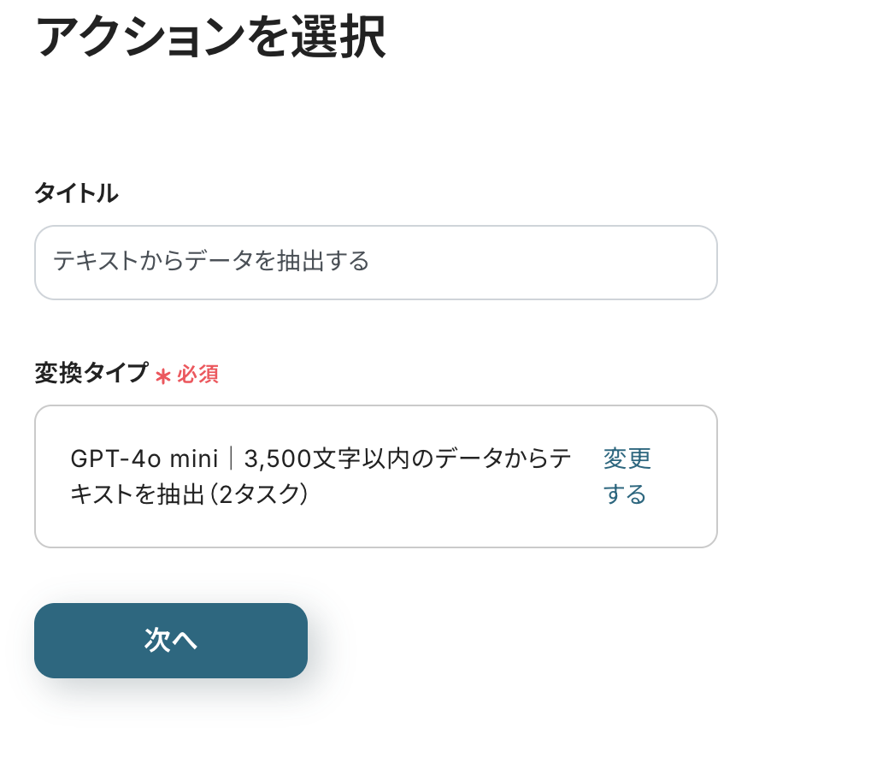
Task: Click the red asterisk required icon
Action: [x=163, y=376]
